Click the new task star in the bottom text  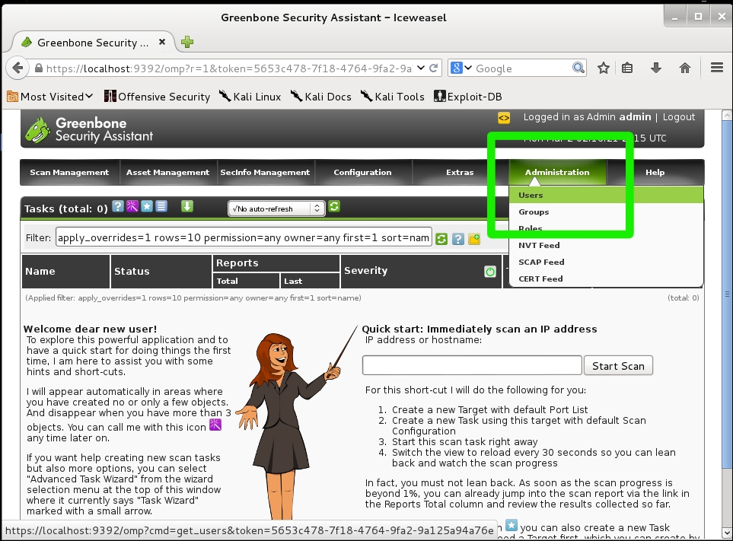coord(512,525)
